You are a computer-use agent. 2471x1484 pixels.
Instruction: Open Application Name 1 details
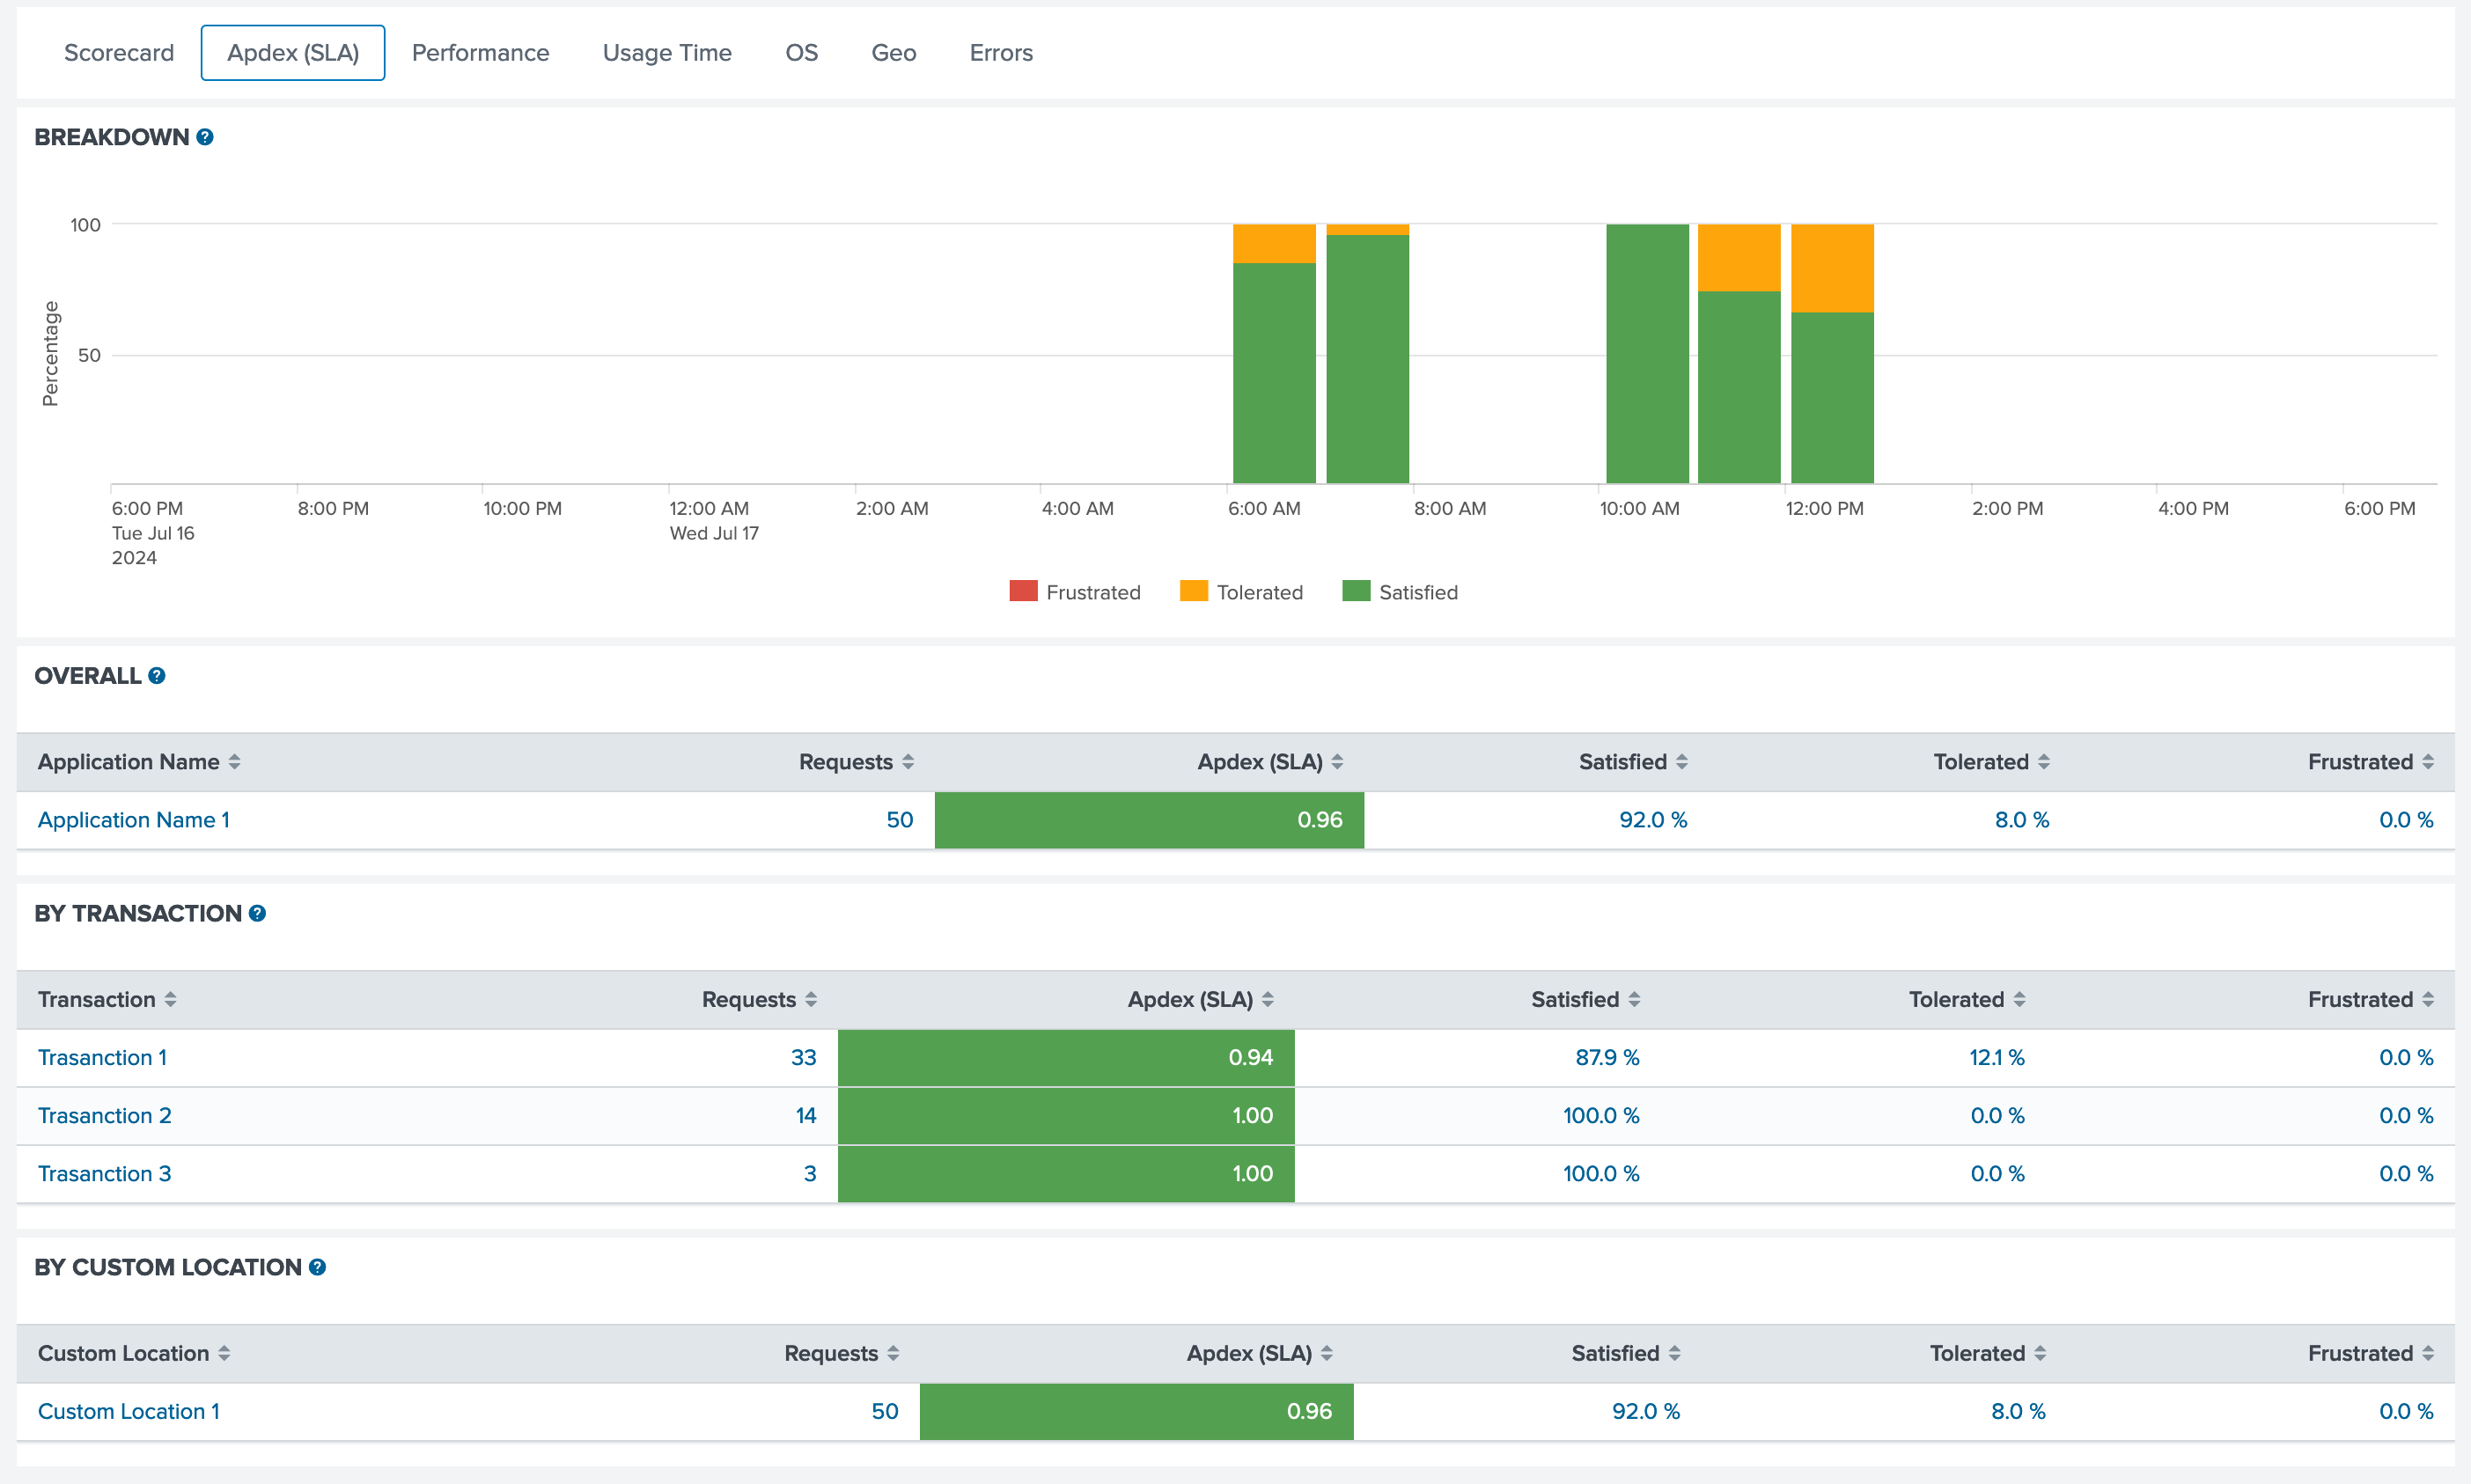point(133,819)
